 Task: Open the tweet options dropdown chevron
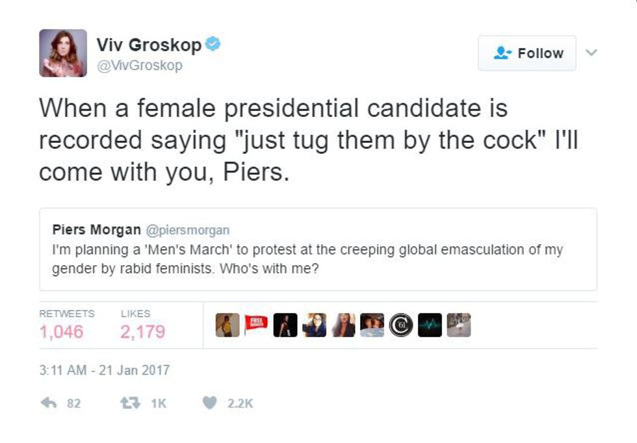(591, 53)
